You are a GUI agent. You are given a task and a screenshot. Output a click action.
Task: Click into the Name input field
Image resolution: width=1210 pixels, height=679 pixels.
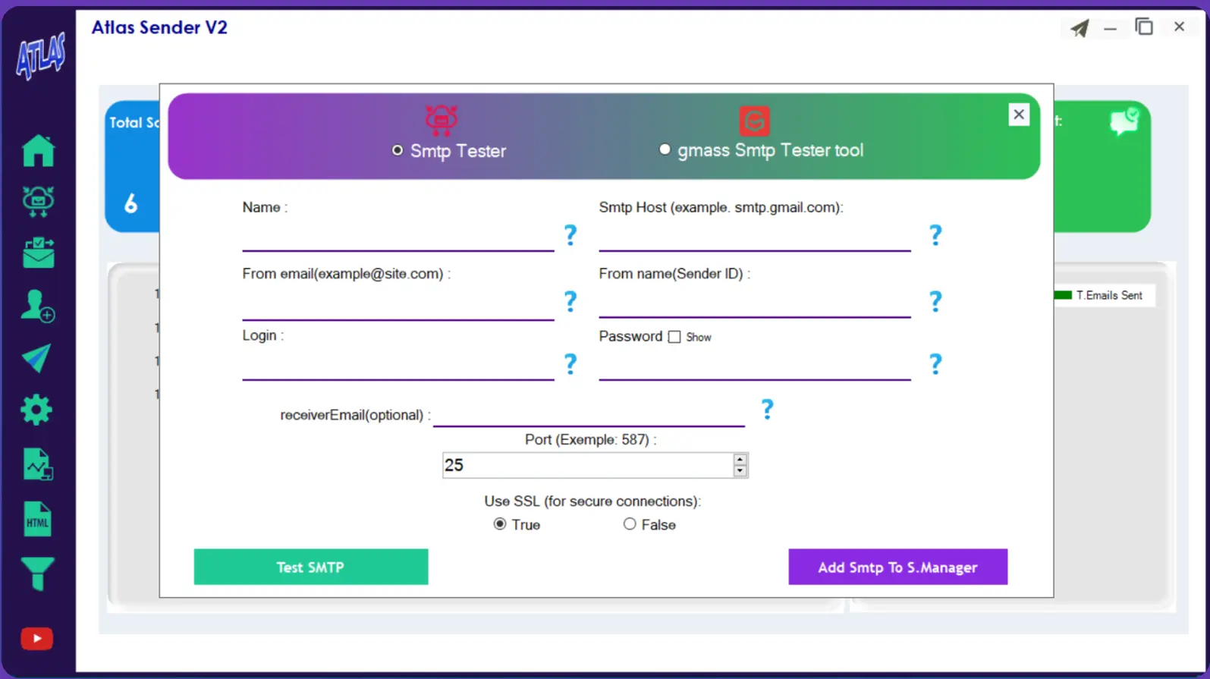[x=398, y=237]
